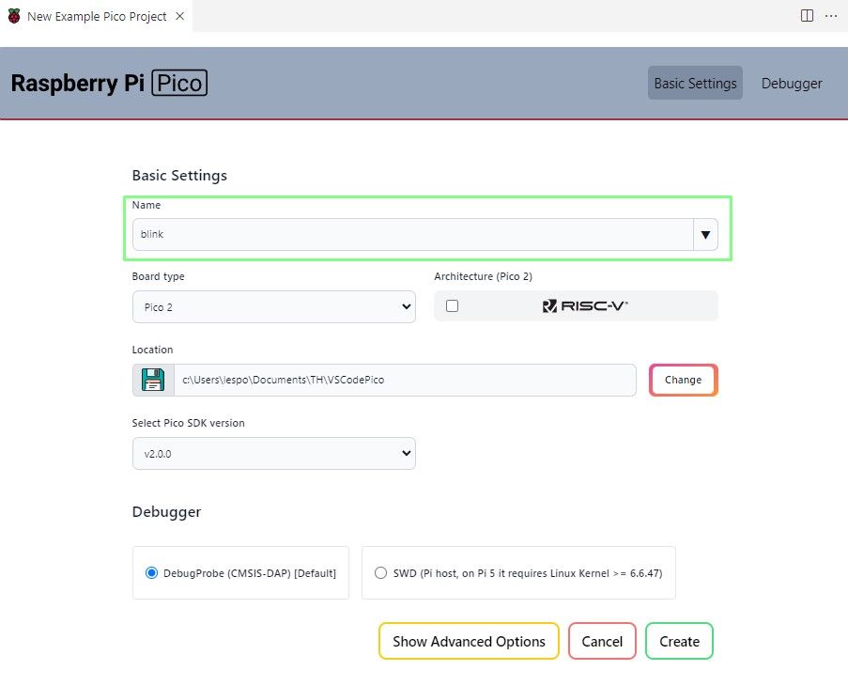Viewport: 848px width, 686px height.
Task: Show Advanced Options
Action: click(469, 641)
